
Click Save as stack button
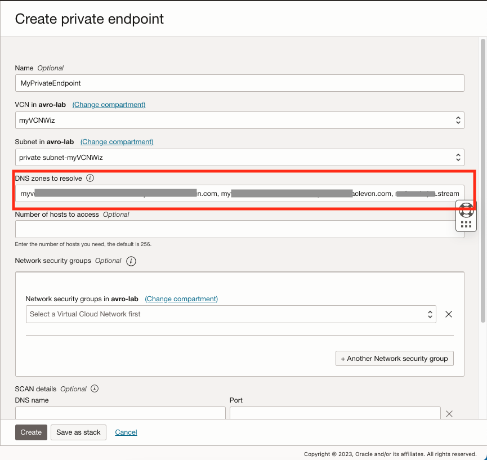click(78, 432)
